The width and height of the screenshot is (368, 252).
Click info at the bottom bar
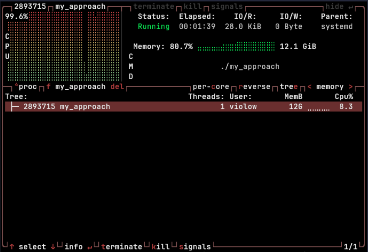point(73,247)
